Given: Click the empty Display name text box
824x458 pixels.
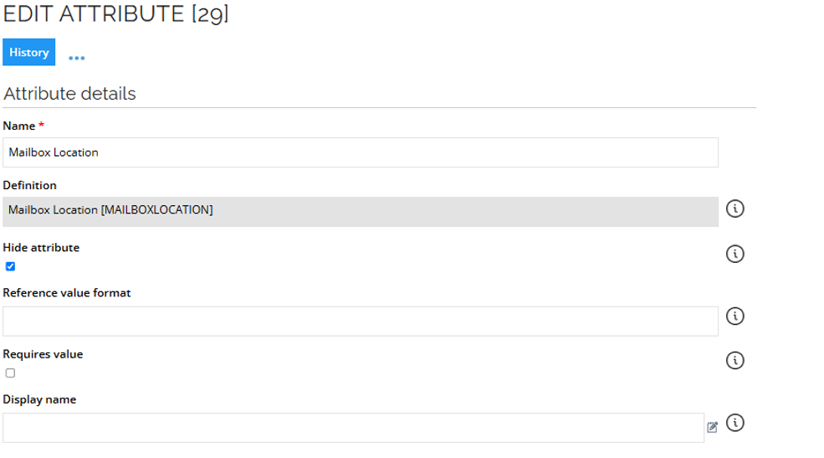Looking at the screenshot, I should [x=353, y=428].
